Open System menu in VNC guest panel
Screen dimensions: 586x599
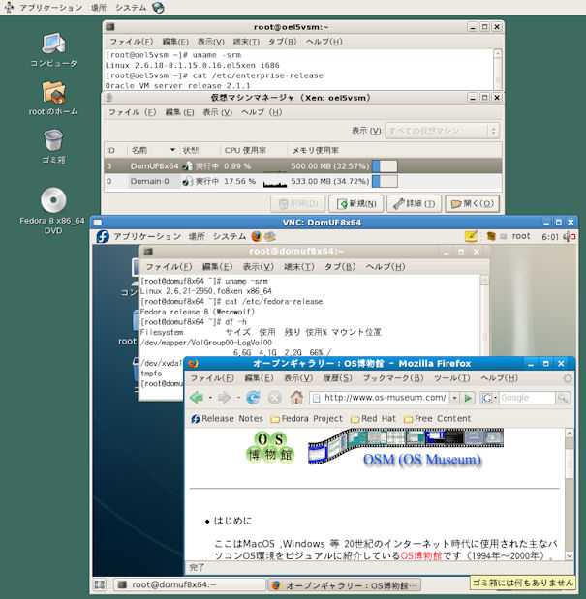coord(230,236)
